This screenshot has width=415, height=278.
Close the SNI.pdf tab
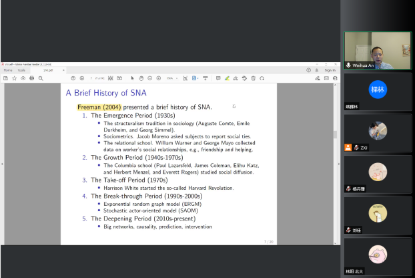tap(63, 70)
